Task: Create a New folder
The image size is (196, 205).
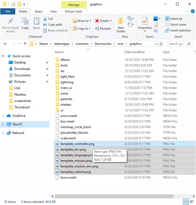Action: pos(121,25)
